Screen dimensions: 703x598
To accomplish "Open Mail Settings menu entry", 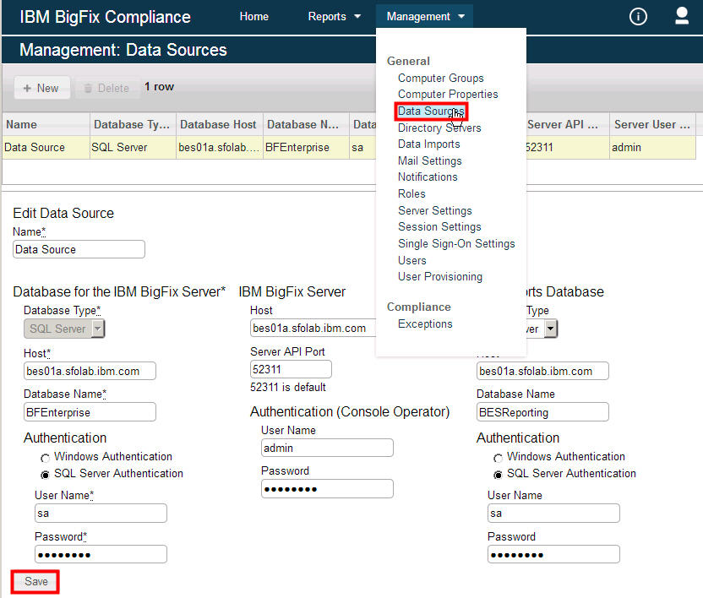I will tap(429, 160).
